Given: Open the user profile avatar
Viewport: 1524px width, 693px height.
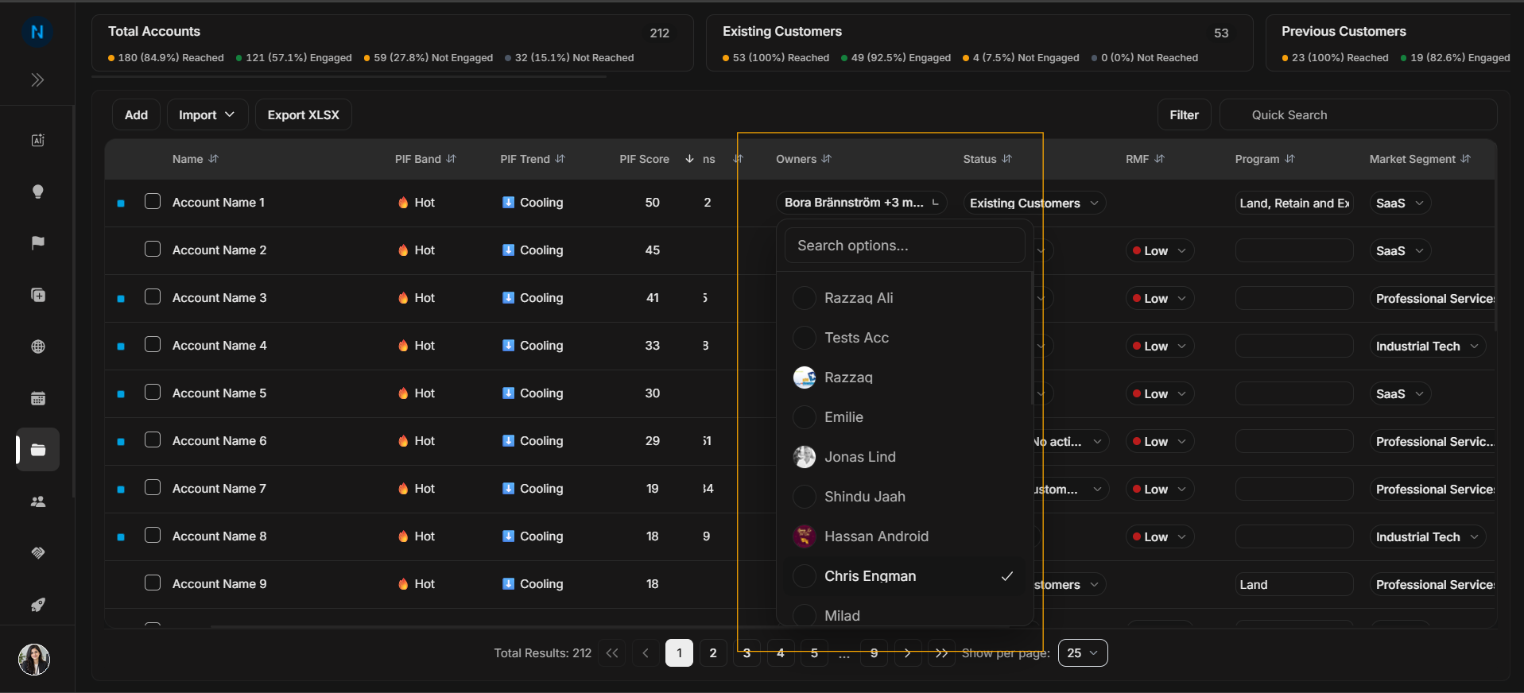Looking at the screenshot, I should [x=34, y=659].
